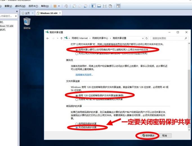Open the dropdown arrow beside the pause button

pyautogui.click(x=59, y=6)
